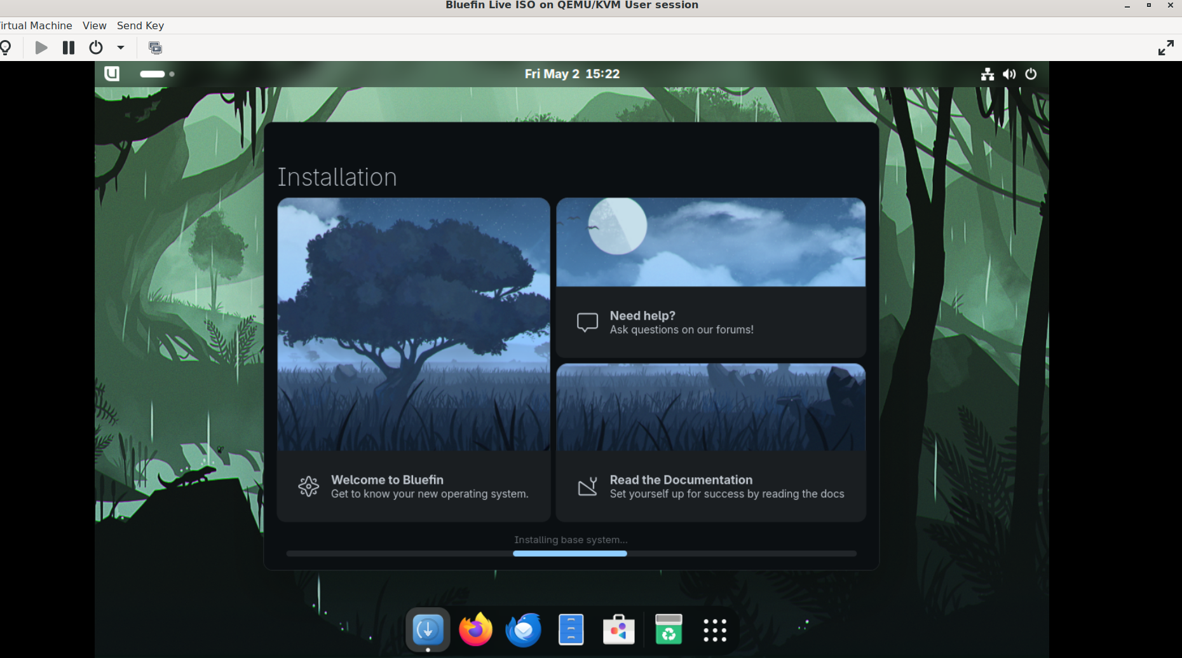The width and height of the screenshot is (1182, 658).
Task: Click the Welcome to Bluefin flower icon
Action: tap(309, 486)
